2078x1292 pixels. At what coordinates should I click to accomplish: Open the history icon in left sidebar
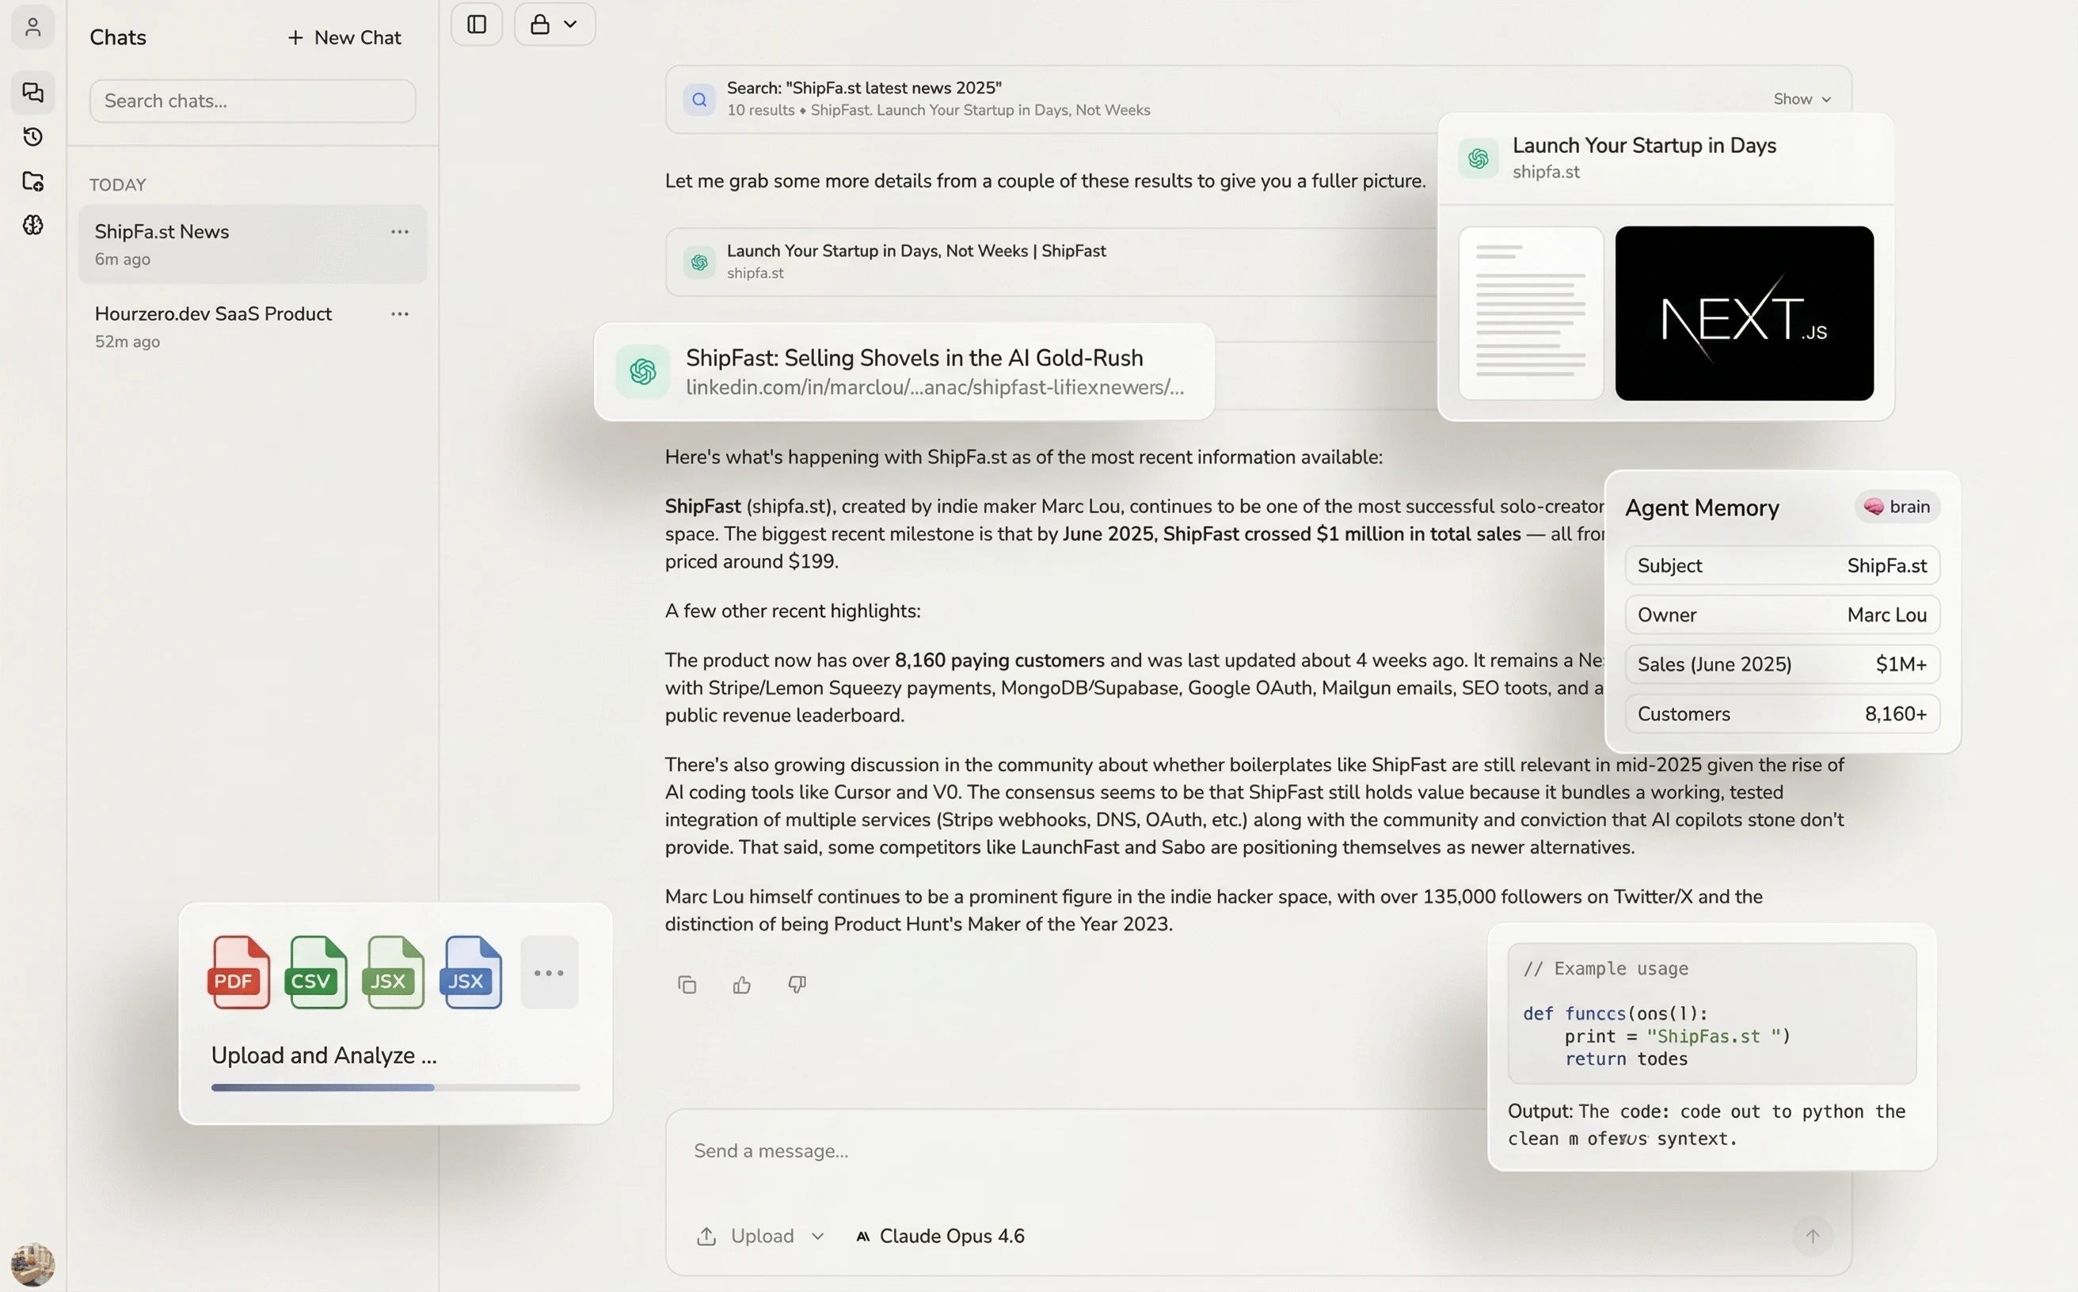click(32, 137)
